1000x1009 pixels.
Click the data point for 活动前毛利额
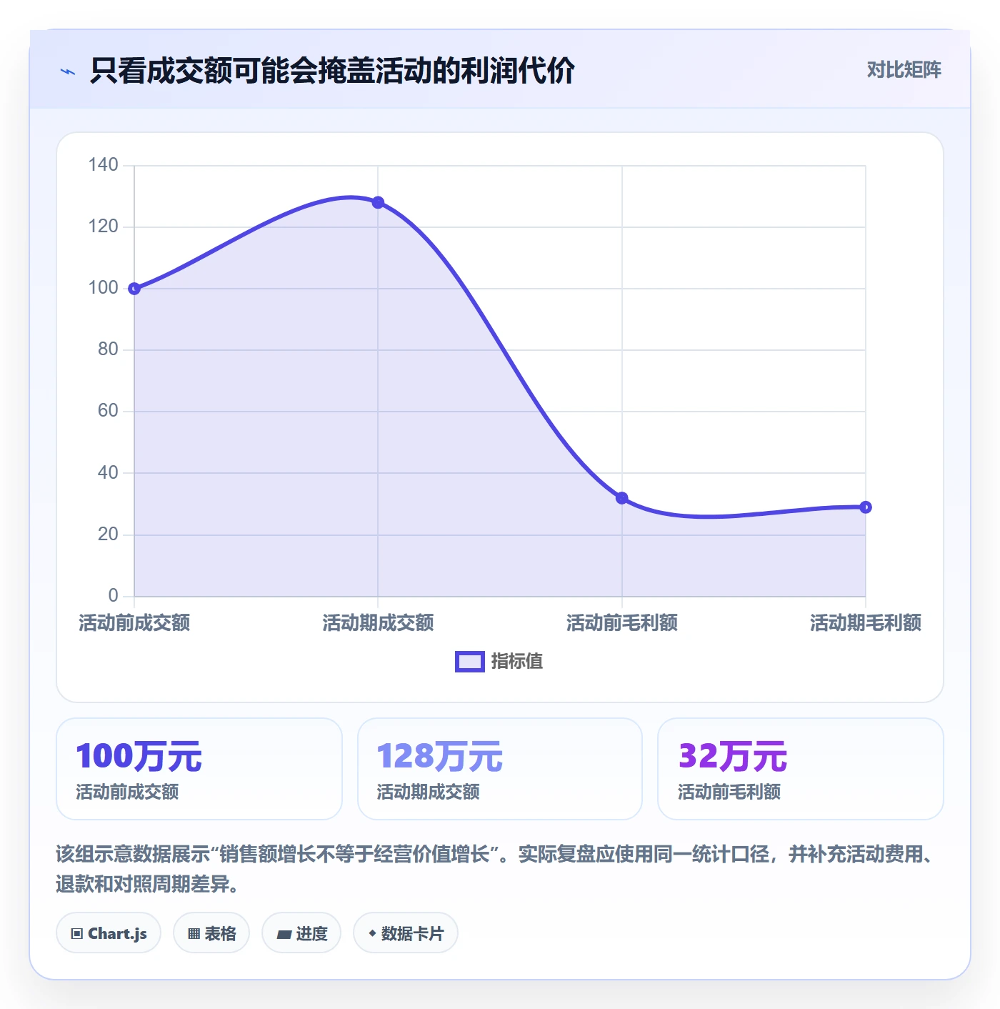coord(622,498)
